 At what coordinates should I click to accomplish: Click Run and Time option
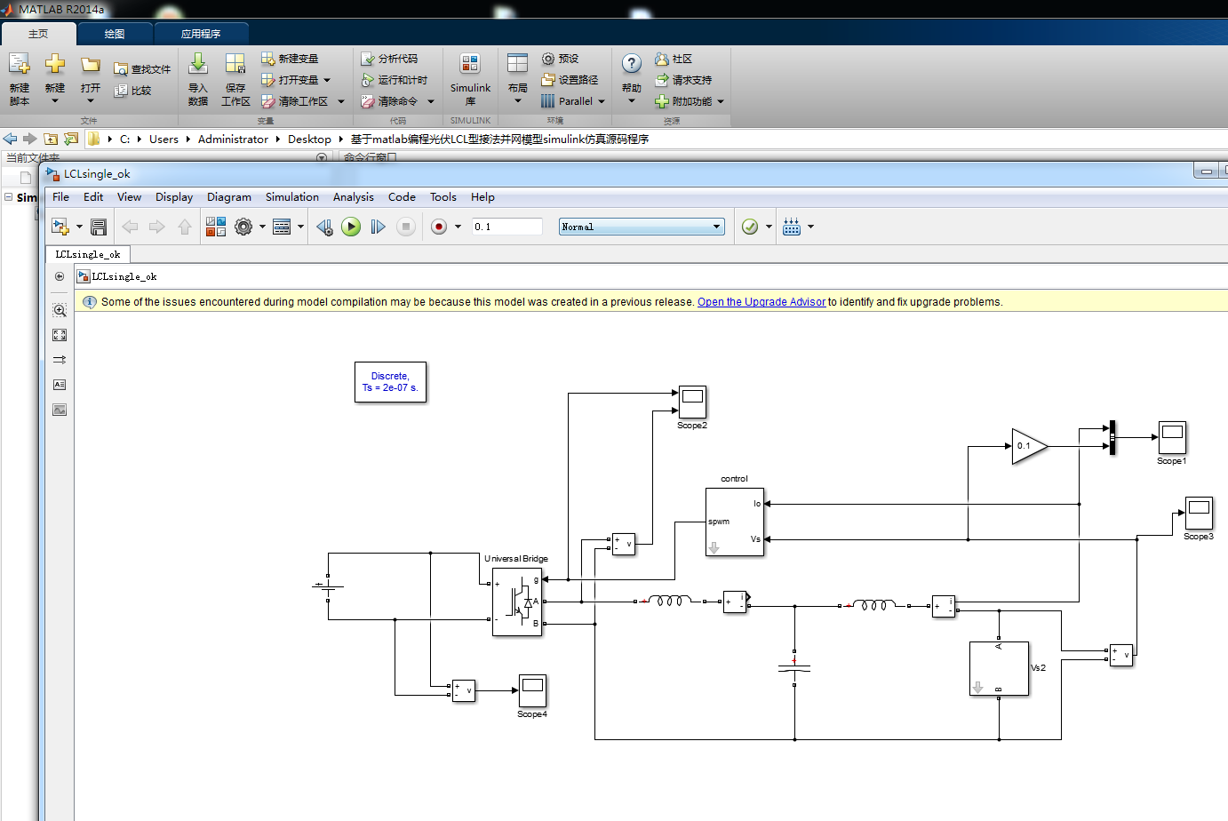tap(394, 80)
